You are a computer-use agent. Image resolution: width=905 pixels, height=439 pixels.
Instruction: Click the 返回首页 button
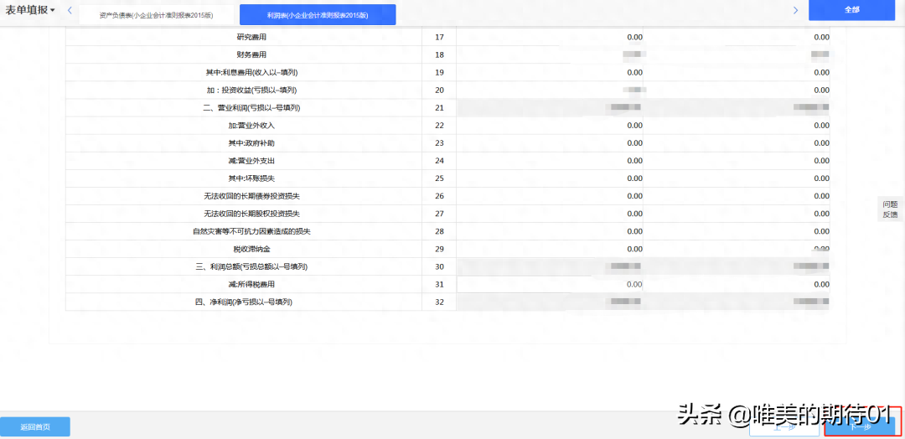35,426
